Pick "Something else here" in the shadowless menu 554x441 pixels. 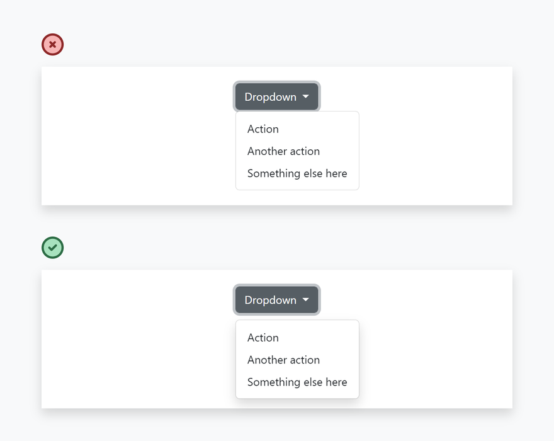[x=297, y=173]
